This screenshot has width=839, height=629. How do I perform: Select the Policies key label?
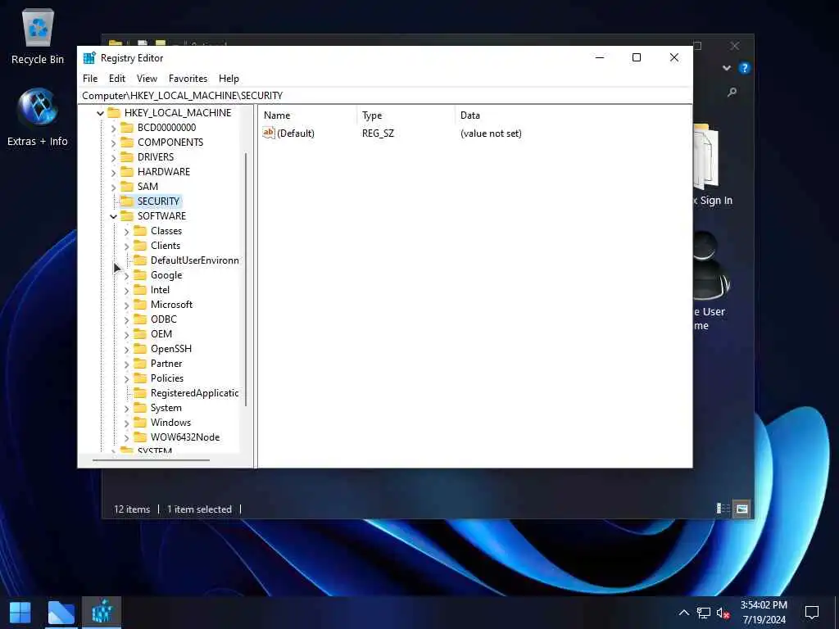(167, 378)
